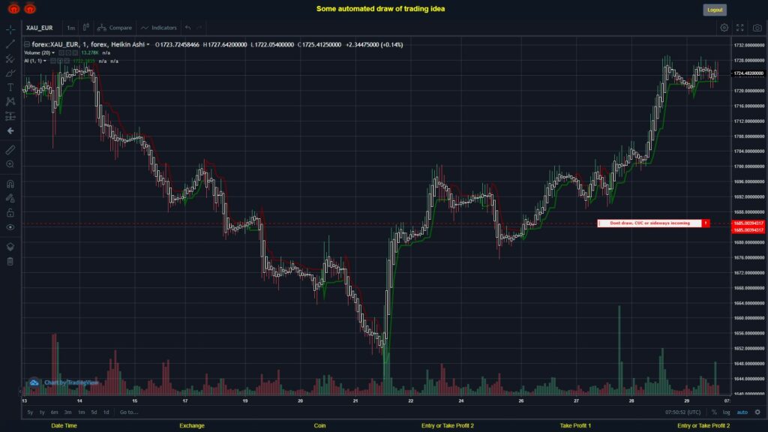768x432 pixels.
Task: Click the first red face icon at top-left
Action: [x=13, y=8]
